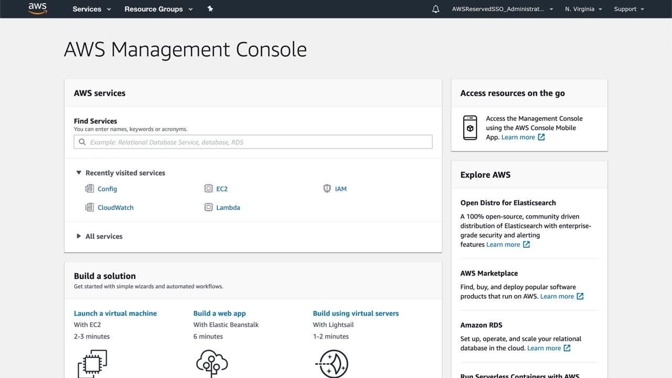672x378 pixels.
Task: Open the Support menu
Action: click(629, 9)
